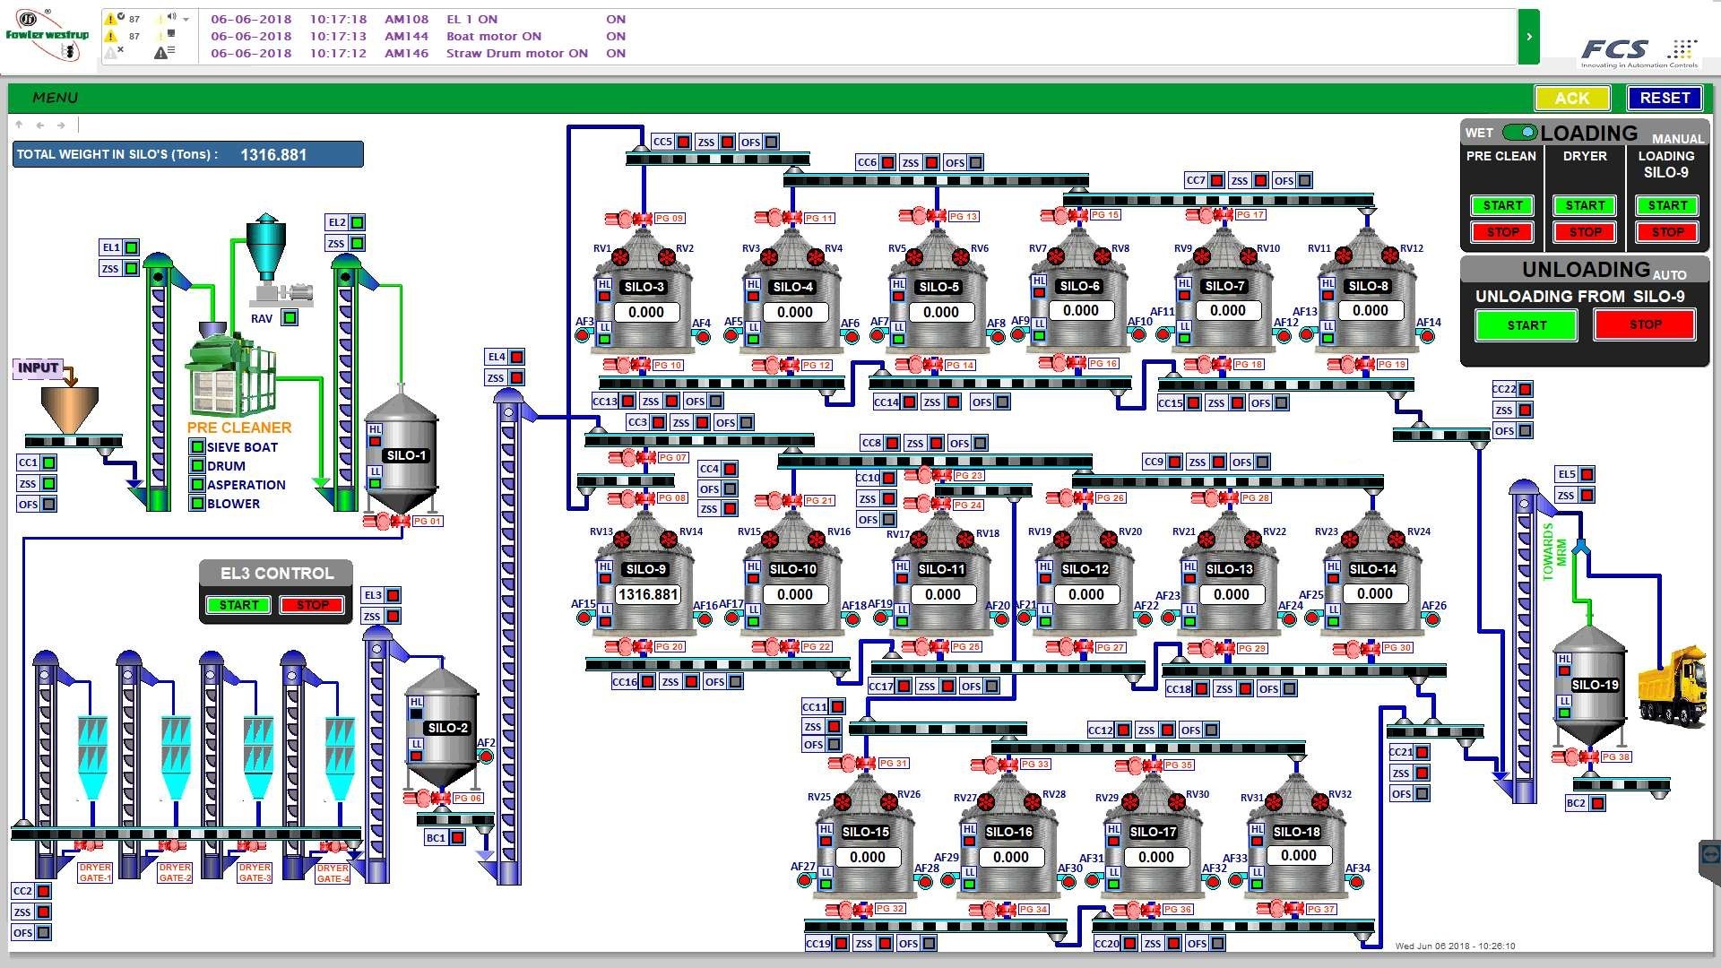1721x968 pixels.
Task: Click the SILO-9 weight value field
Action: coord(647,594)
